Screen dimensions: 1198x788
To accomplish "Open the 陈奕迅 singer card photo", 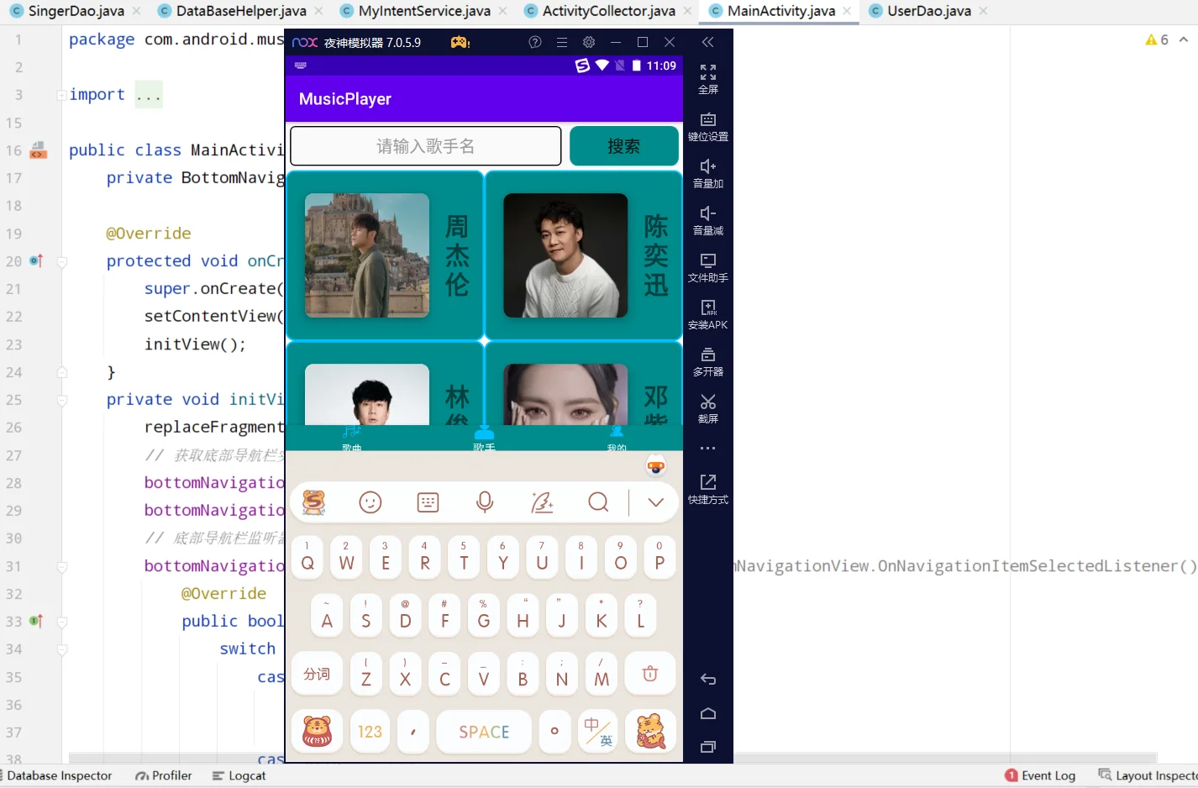I will point(565,255).
